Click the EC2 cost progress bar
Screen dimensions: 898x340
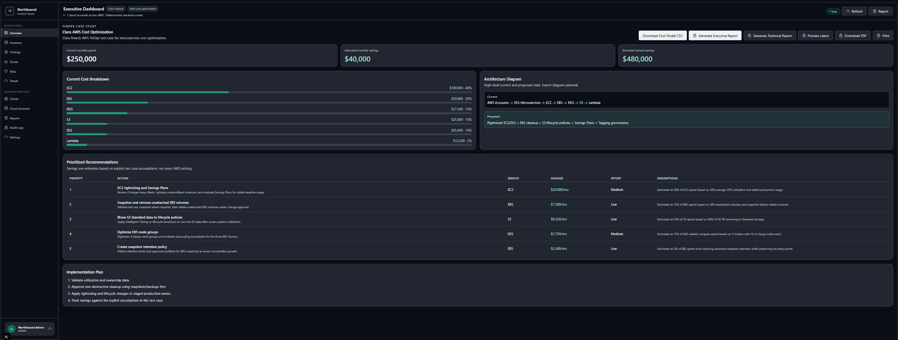(269, 92)
